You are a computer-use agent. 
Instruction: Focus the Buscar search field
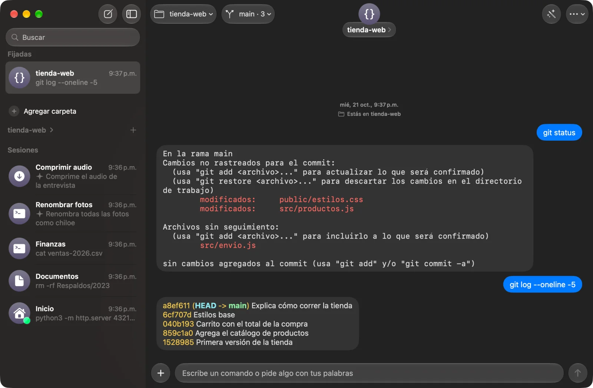(x=73, y=37)
